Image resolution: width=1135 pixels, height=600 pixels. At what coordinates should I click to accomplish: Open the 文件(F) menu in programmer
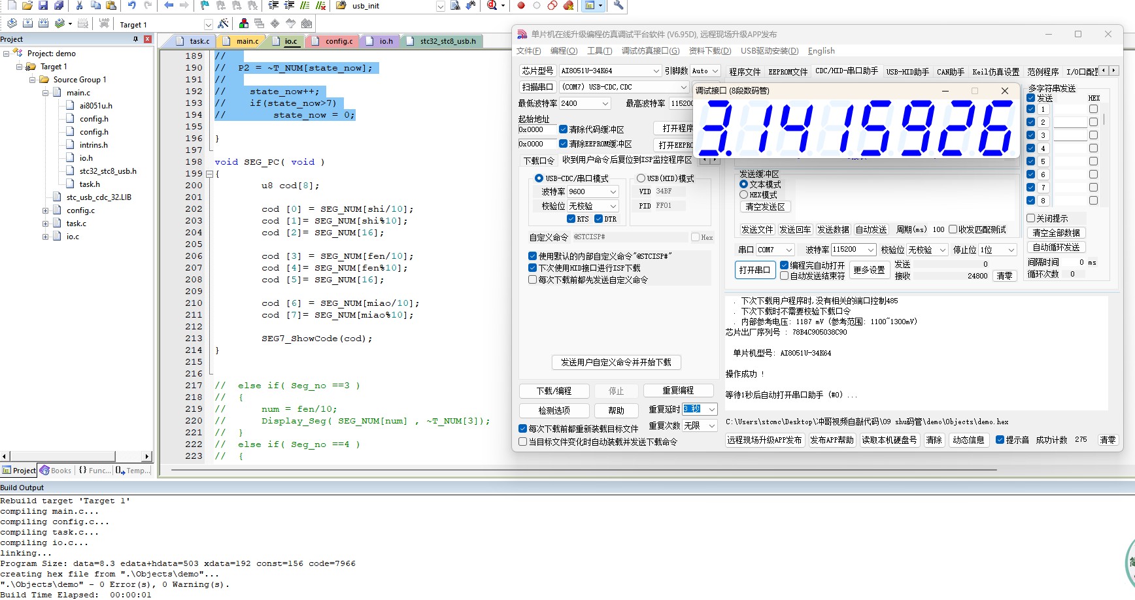pyautogui.click(x=528, y=51)
